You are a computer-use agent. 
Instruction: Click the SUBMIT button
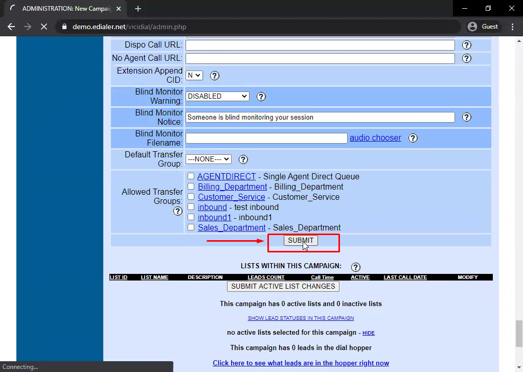[x=301, y=240]
